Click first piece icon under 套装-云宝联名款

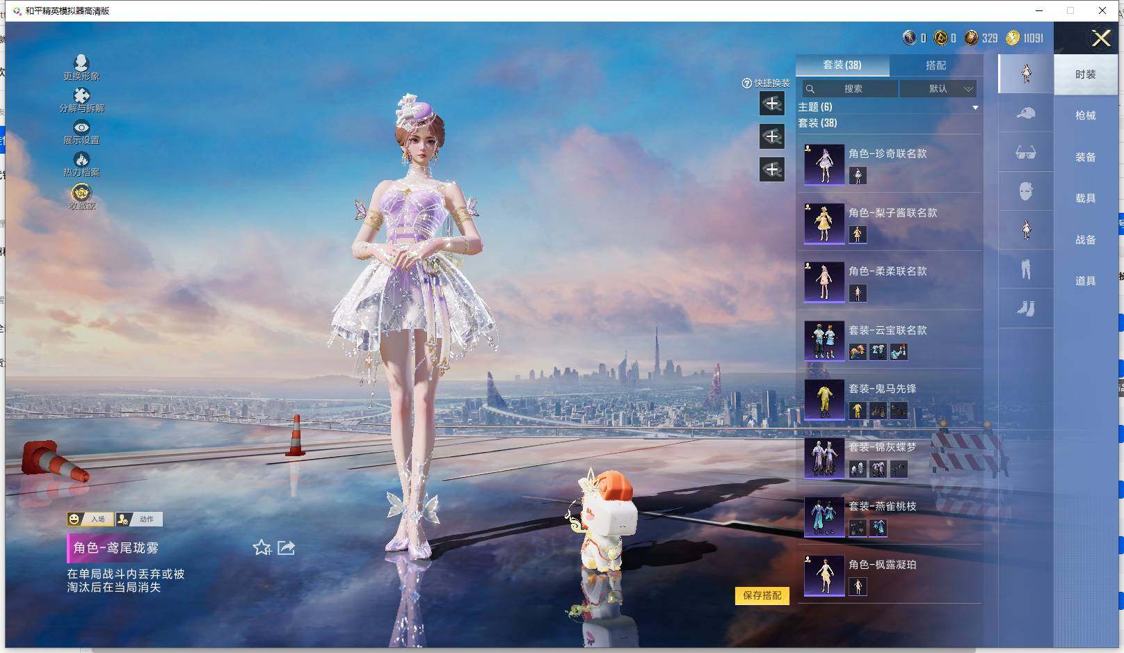coord(858,352)
